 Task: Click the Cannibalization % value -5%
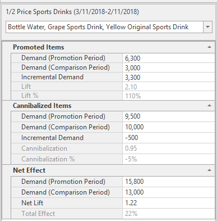[131, 159]
